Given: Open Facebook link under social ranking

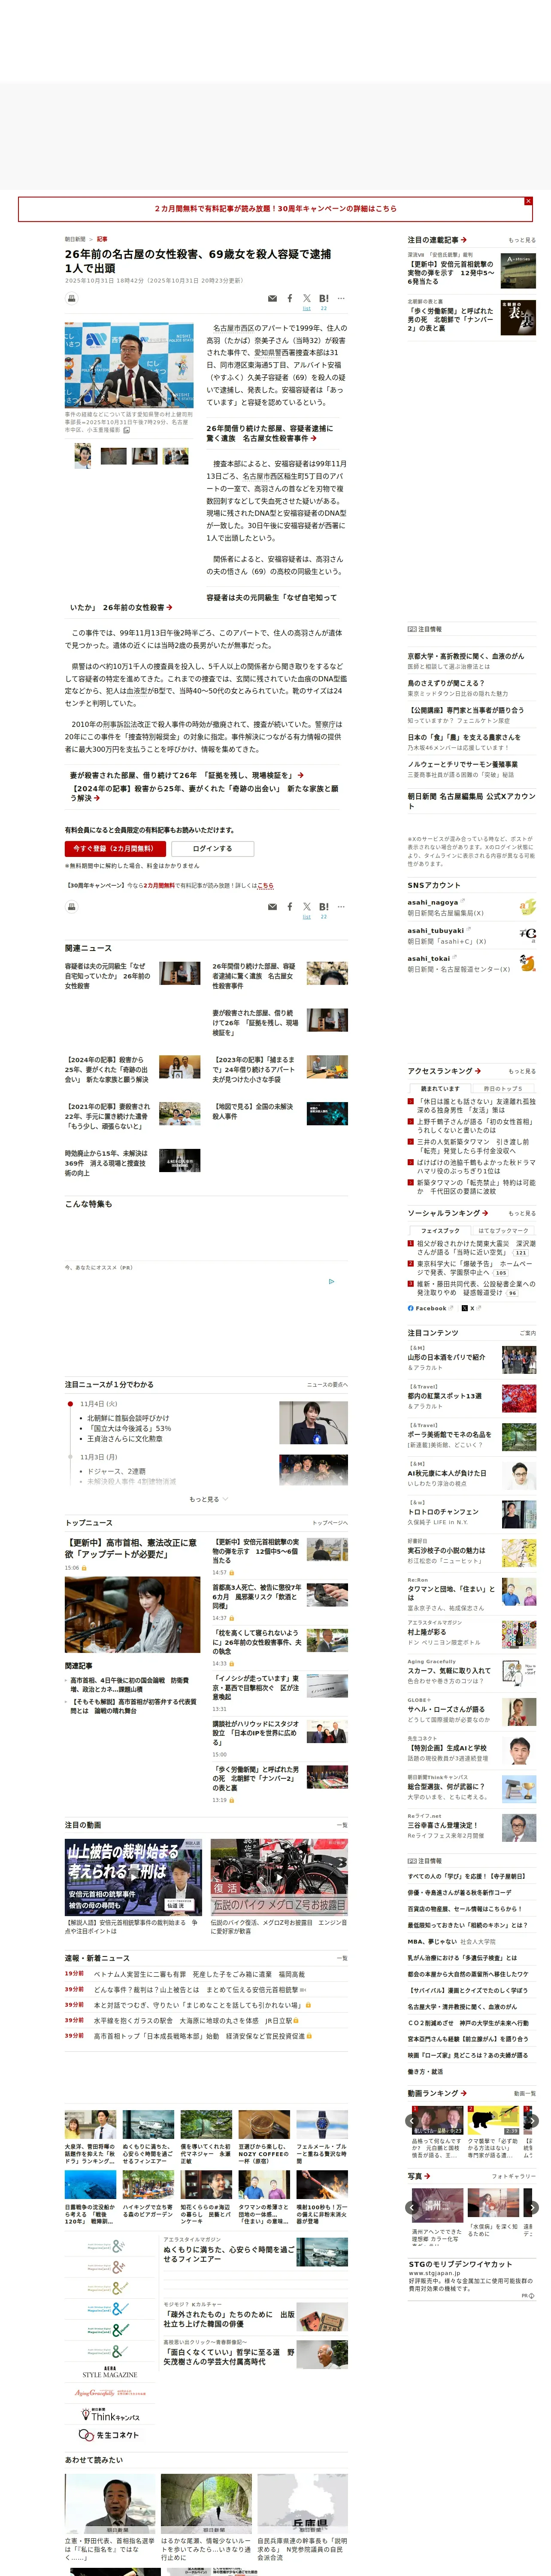Looking at the screenshot, I should (430, 1308).
